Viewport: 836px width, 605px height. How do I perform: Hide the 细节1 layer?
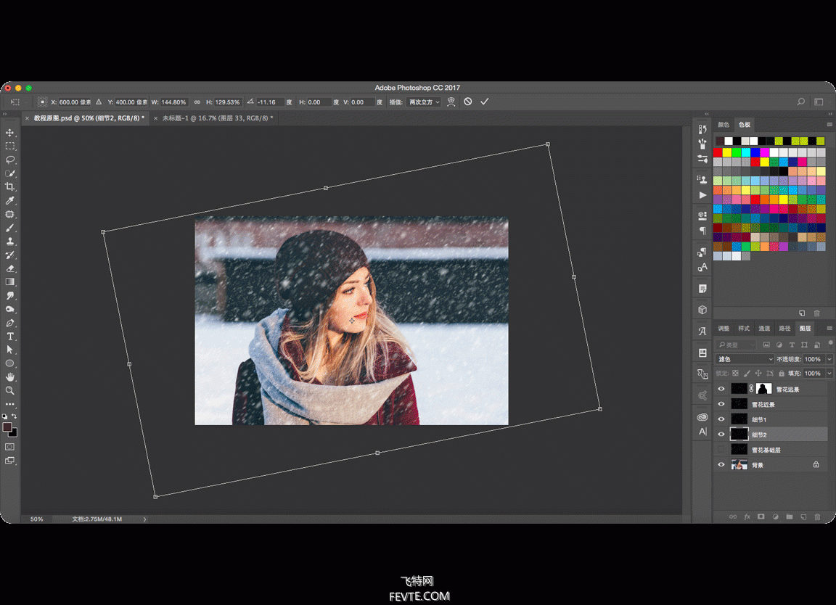[721, 419]
